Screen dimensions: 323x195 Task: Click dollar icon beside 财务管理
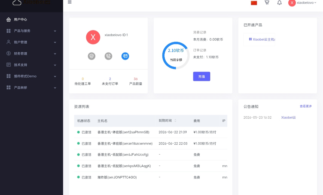[x=8, y=53]
